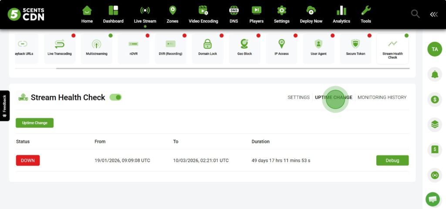446x209 pixels.
Task: Open the TA user avatar menu
Action: [x=434, y=49]
